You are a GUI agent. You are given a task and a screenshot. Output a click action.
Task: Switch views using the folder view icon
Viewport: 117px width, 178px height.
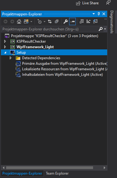click(26, 21)
